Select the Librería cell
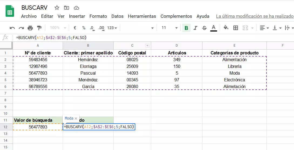294x150 pixels. click(x=234, y=67)
